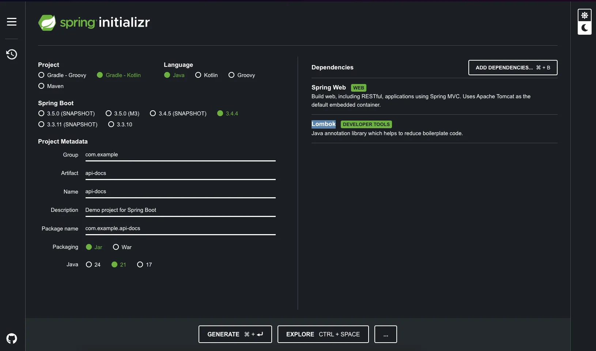This screenshot has width=596, height=351.
Task: Open the share ellipsis button
Action: [385, 334]
